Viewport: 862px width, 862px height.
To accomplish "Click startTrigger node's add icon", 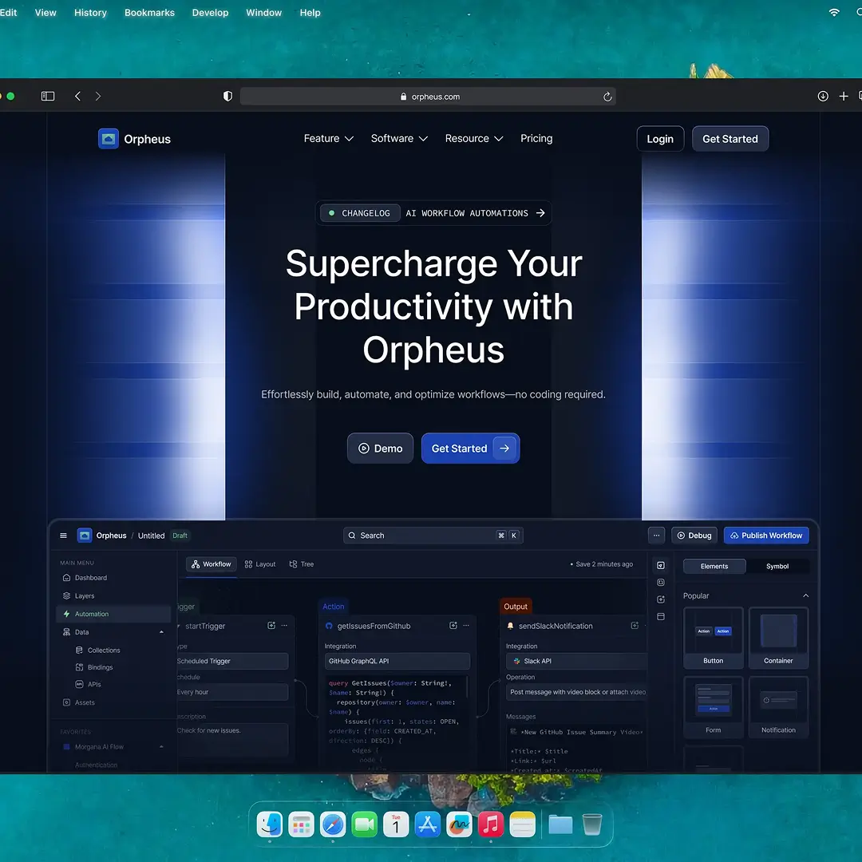I will tap(271, 626).
